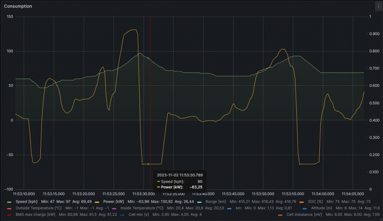Image resolution: width=383 pixels, height=221 pixels.
Task: Open the dark blue Cell min [v] swatch
Action: coord(122,215)
